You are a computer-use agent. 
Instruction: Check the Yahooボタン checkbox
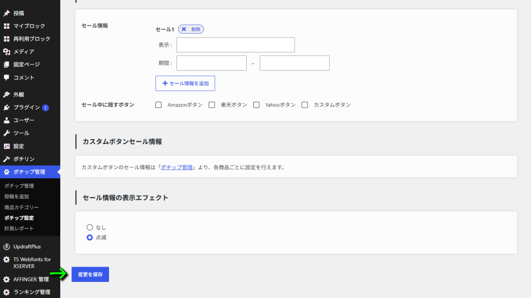point(256,105)
